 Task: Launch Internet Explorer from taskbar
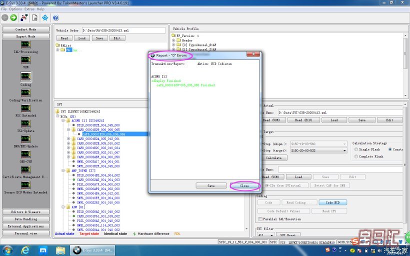[x=25, y=251]
